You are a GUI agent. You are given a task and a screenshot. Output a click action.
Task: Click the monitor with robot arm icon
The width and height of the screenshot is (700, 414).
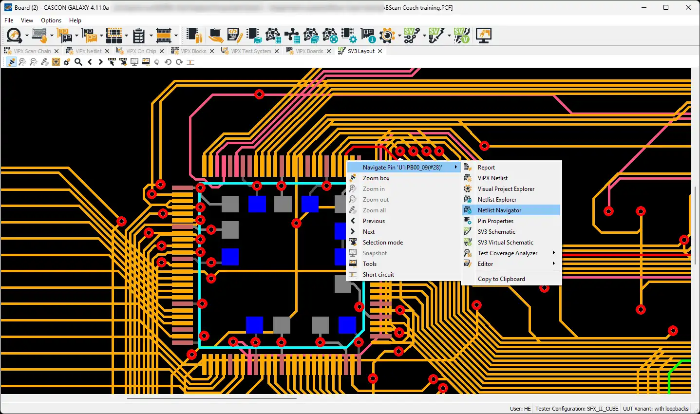tap(484, 36)
